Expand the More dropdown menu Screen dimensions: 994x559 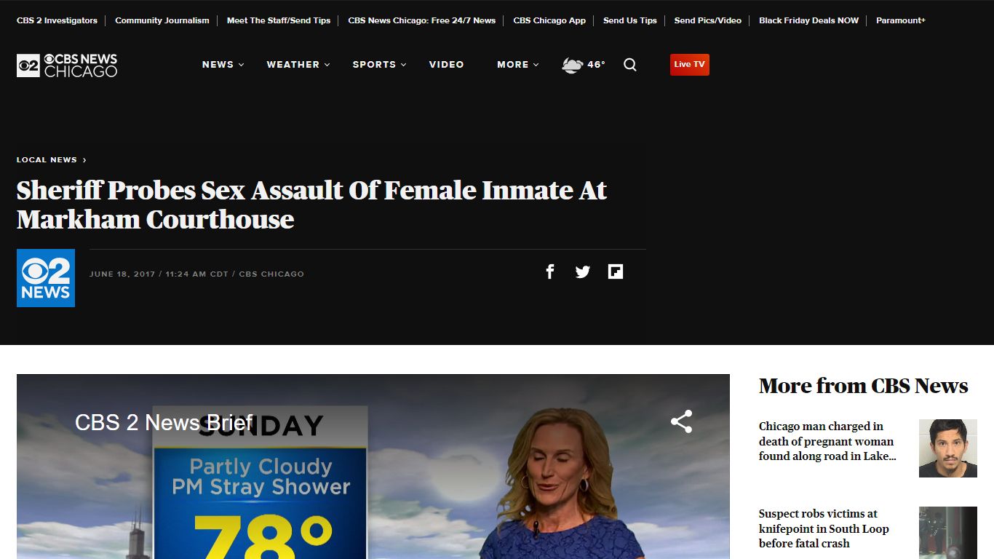[x=518, y=65]
